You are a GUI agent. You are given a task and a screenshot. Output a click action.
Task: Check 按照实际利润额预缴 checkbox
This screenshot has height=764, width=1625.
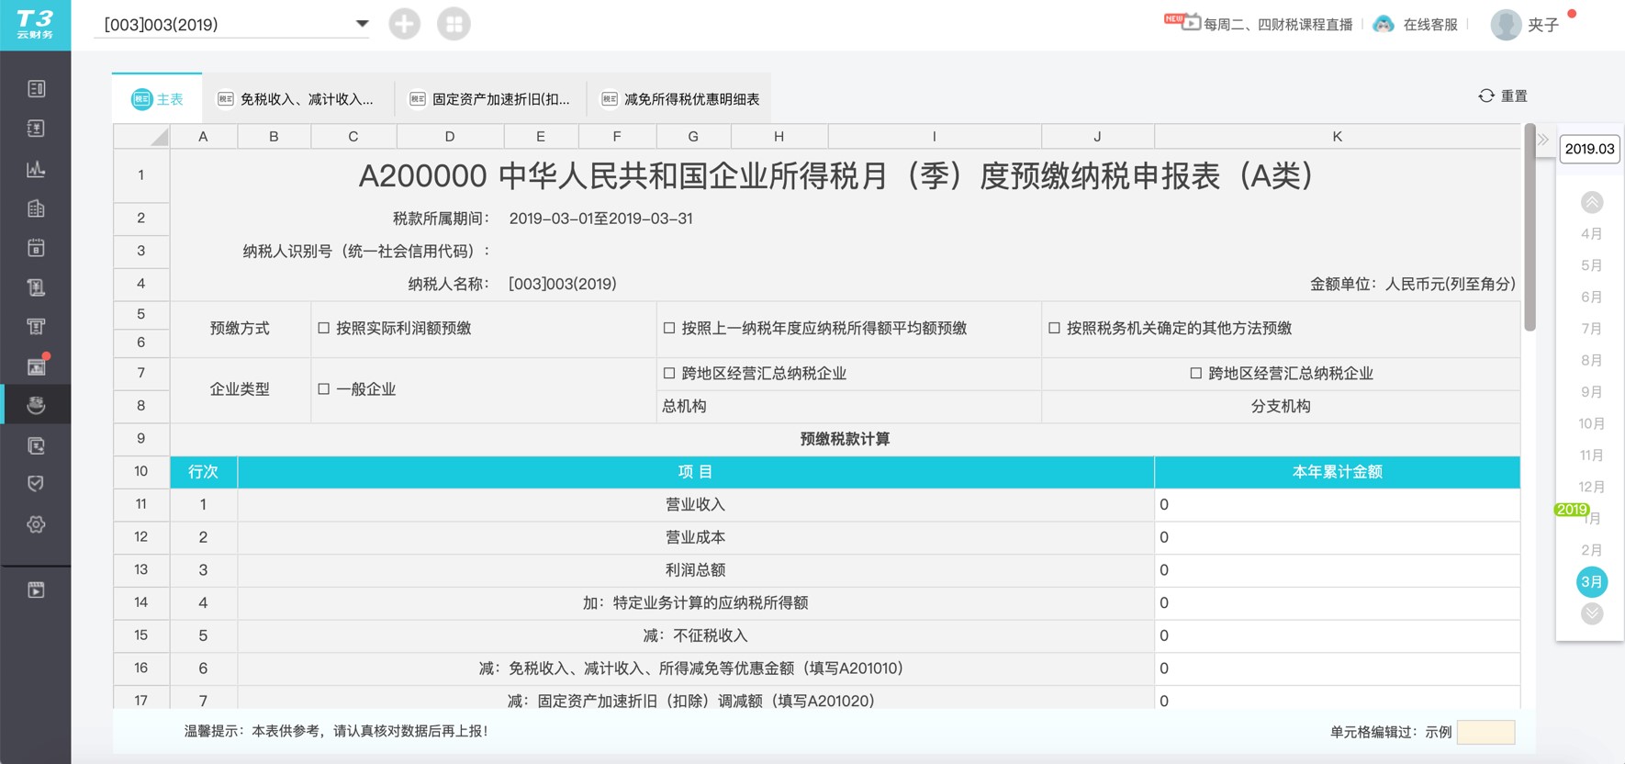pyautogui.click(x=324, y=328)
